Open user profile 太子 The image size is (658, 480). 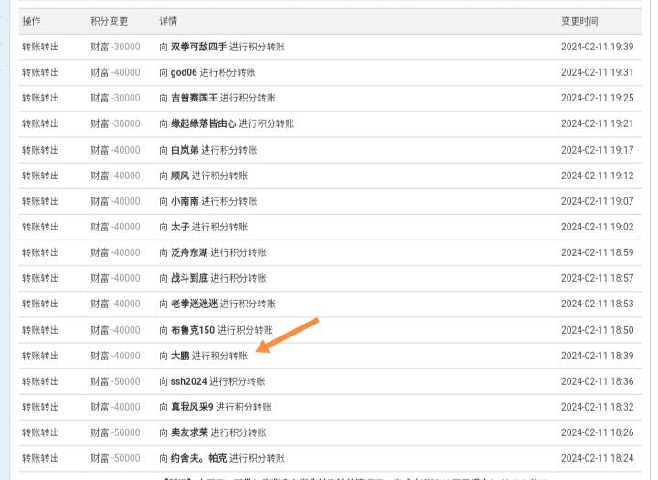click(180, 227)
